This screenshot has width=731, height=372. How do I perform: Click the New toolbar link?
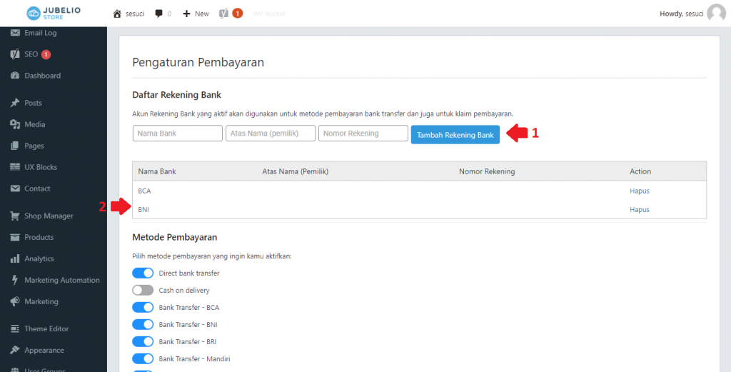[x=202, y=14]
